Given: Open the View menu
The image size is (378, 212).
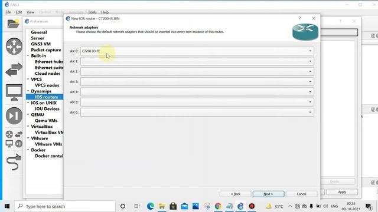Looking at the screenshot, I should point(30,12).
